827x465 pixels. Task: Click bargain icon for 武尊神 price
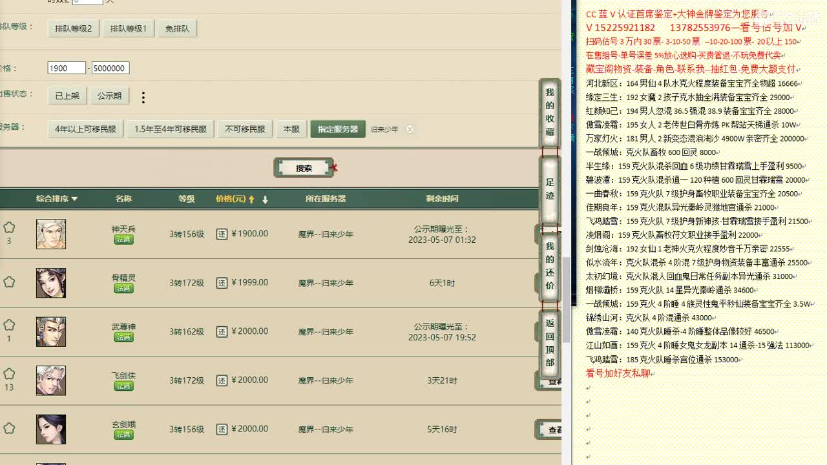click(x=222, y=331)
